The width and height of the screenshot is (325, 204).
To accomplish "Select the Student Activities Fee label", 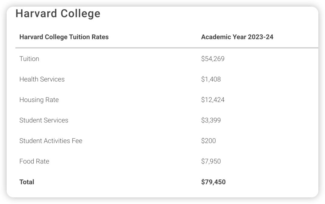I will tap(51, 141).
